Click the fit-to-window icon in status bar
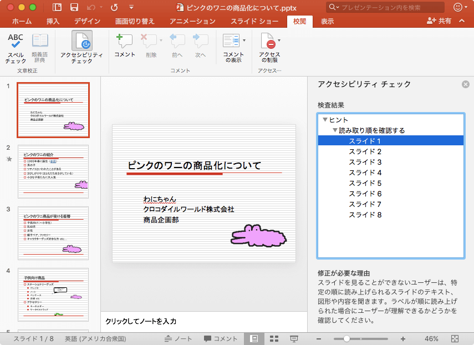This screenshot has width=474, height=345. [455, 338]
